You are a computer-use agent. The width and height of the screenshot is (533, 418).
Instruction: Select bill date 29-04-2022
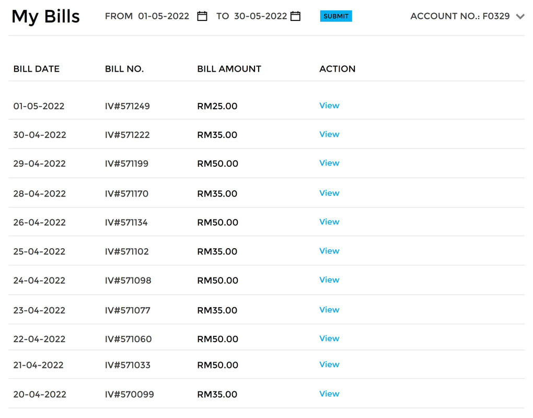(39, 164)
